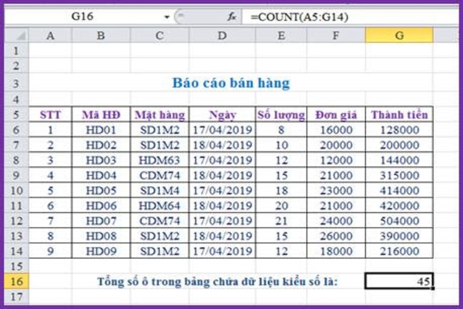463x309 pixels.
Task: Select row 5 header
Action: (16, 114)
